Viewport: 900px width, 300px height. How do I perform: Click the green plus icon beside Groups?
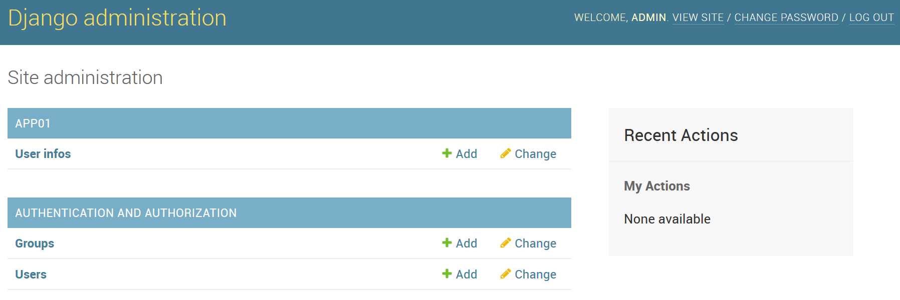point(447,242)
